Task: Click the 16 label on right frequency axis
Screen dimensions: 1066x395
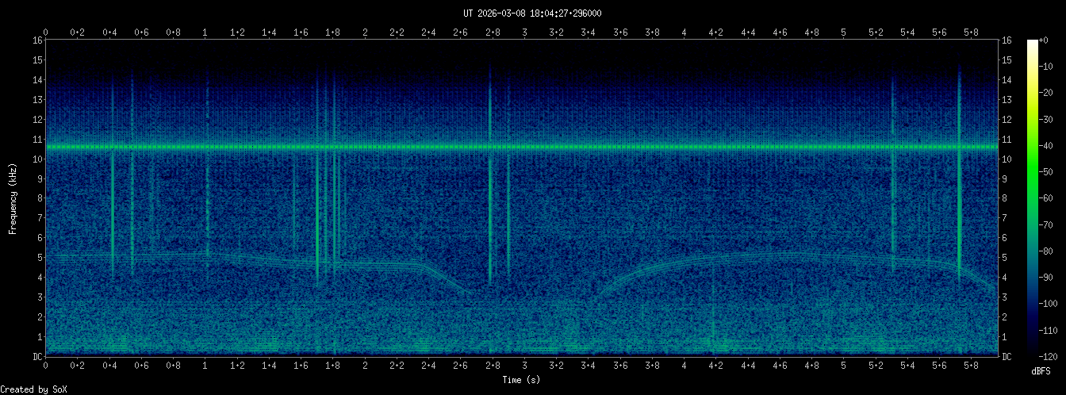Action: click(x=1007, y=40)
